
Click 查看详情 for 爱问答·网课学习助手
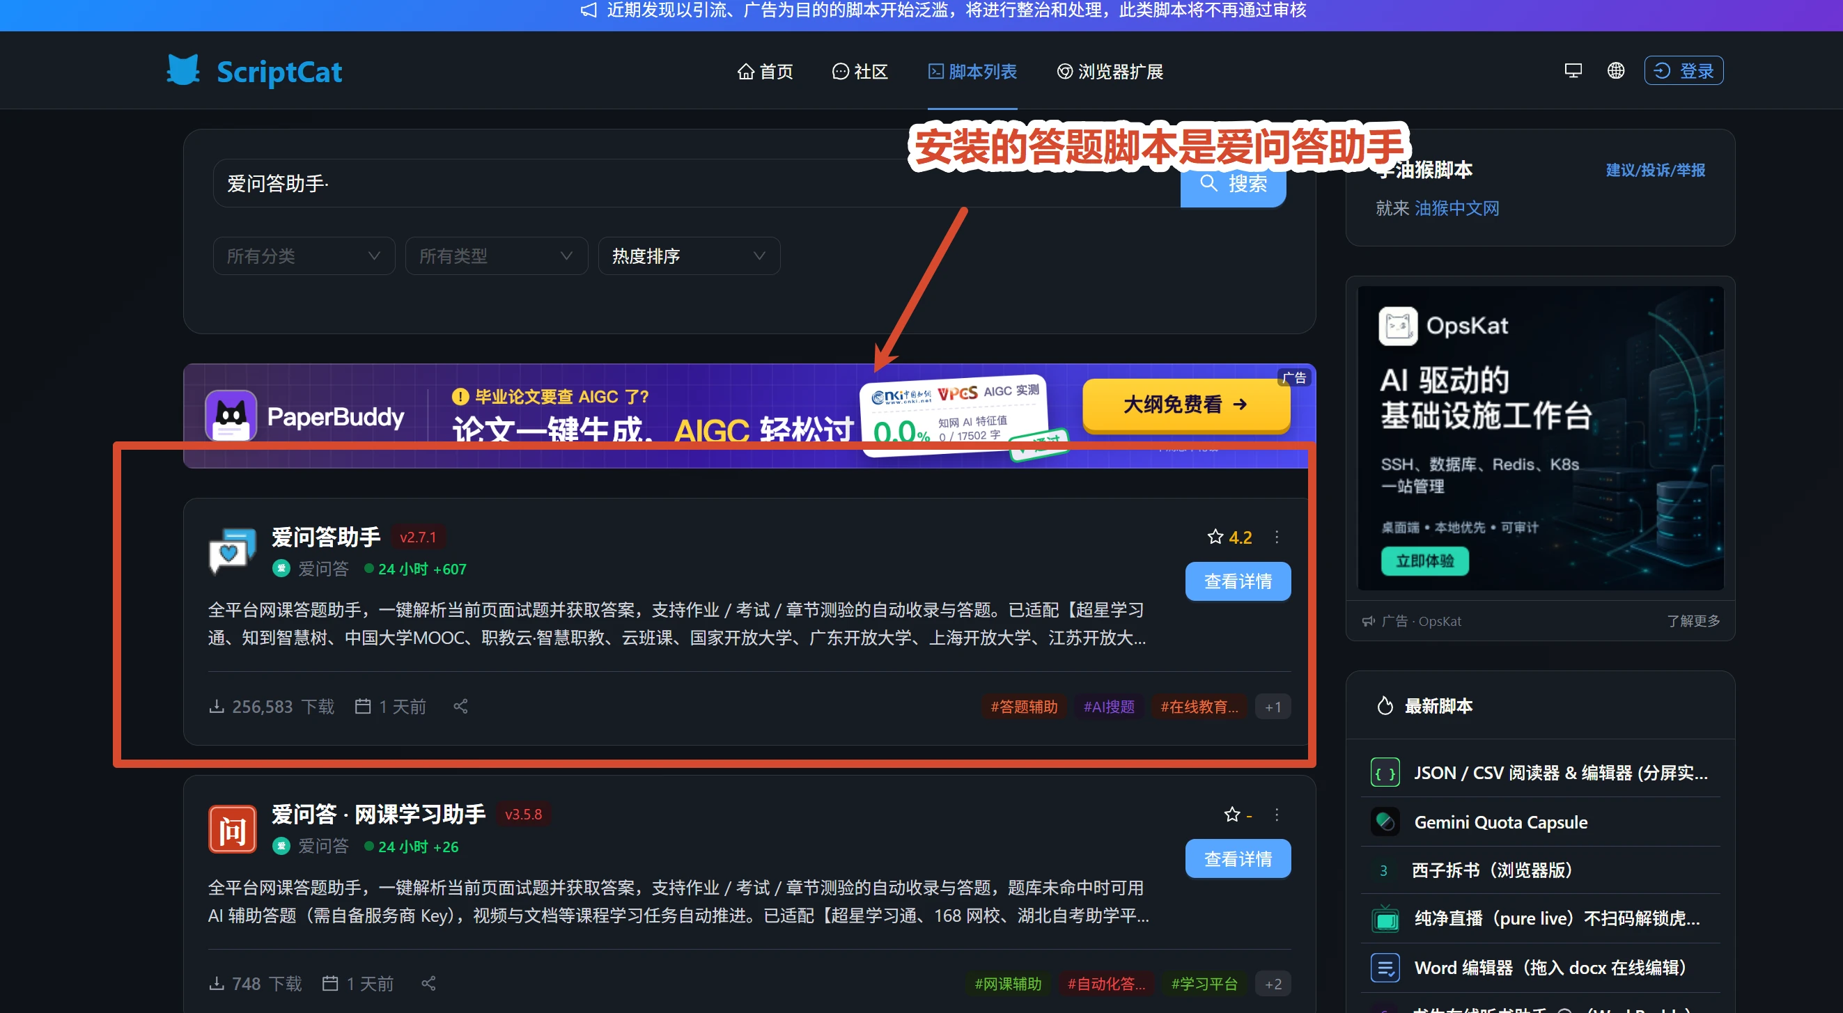tap(1238, 858)
